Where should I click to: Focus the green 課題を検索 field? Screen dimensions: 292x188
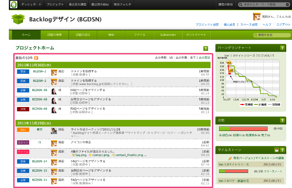coord(272,35)
